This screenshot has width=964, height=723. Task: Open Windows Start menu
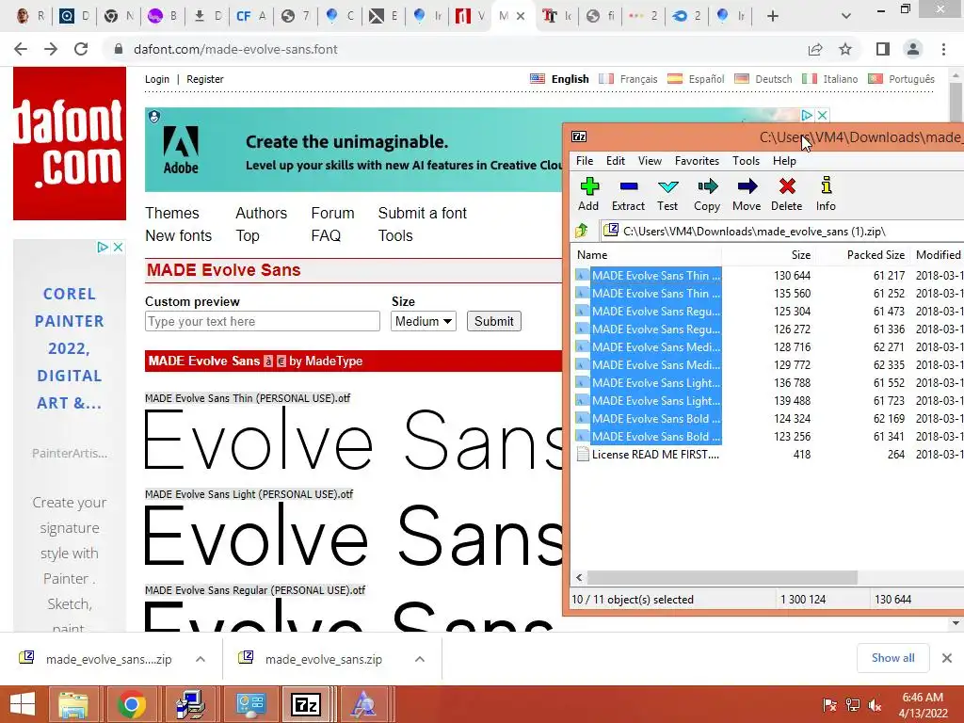pos(23,704)
